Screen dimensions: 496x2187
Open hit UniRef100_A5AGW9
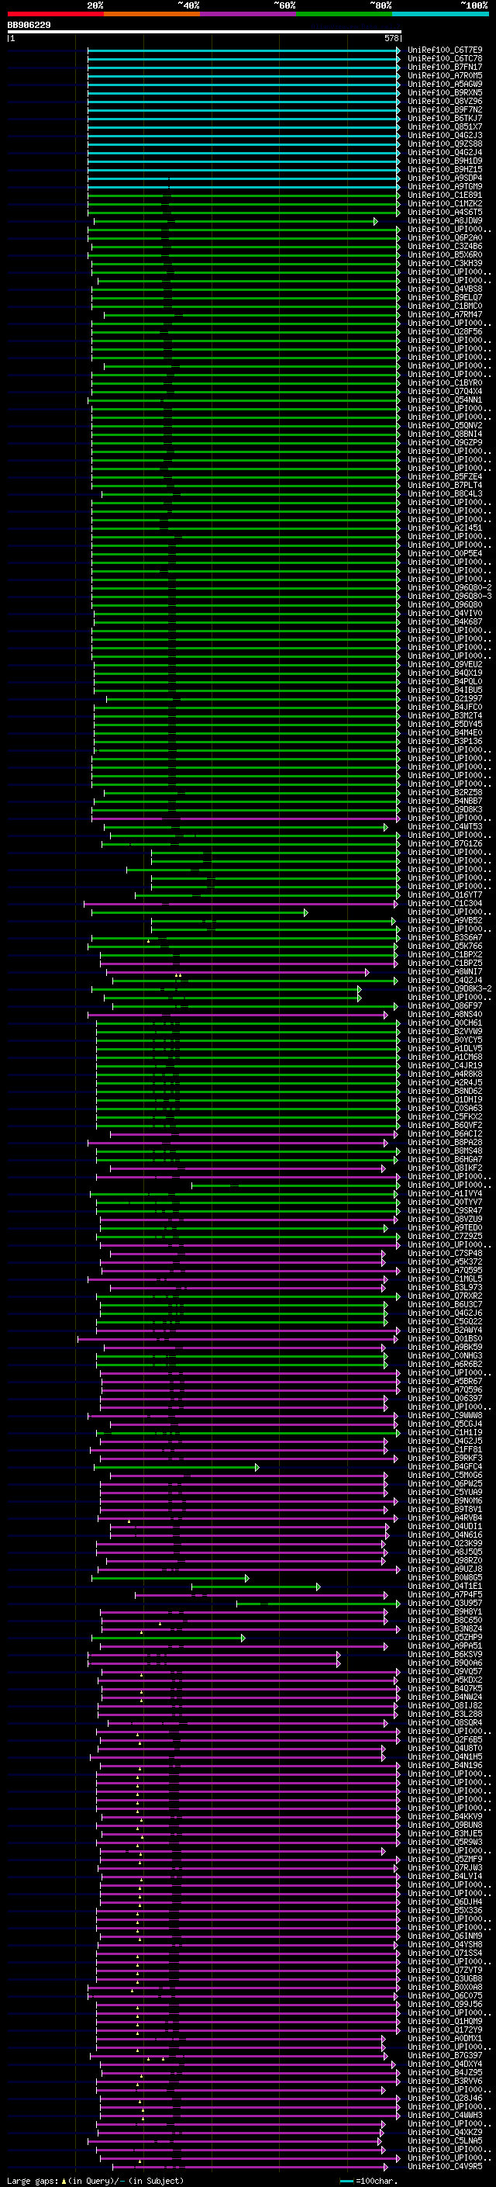tap(445, 84)
